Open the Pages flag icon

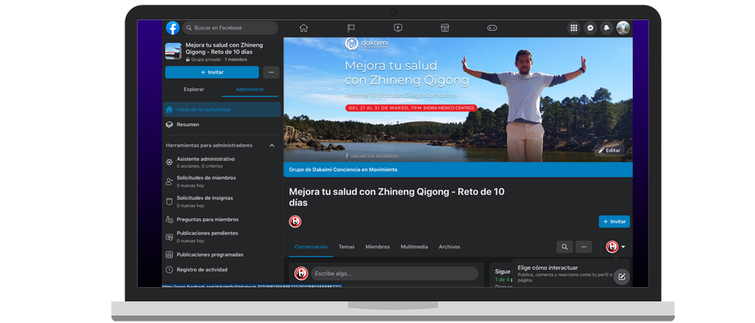pyautogui.click(x=351, y=28)
